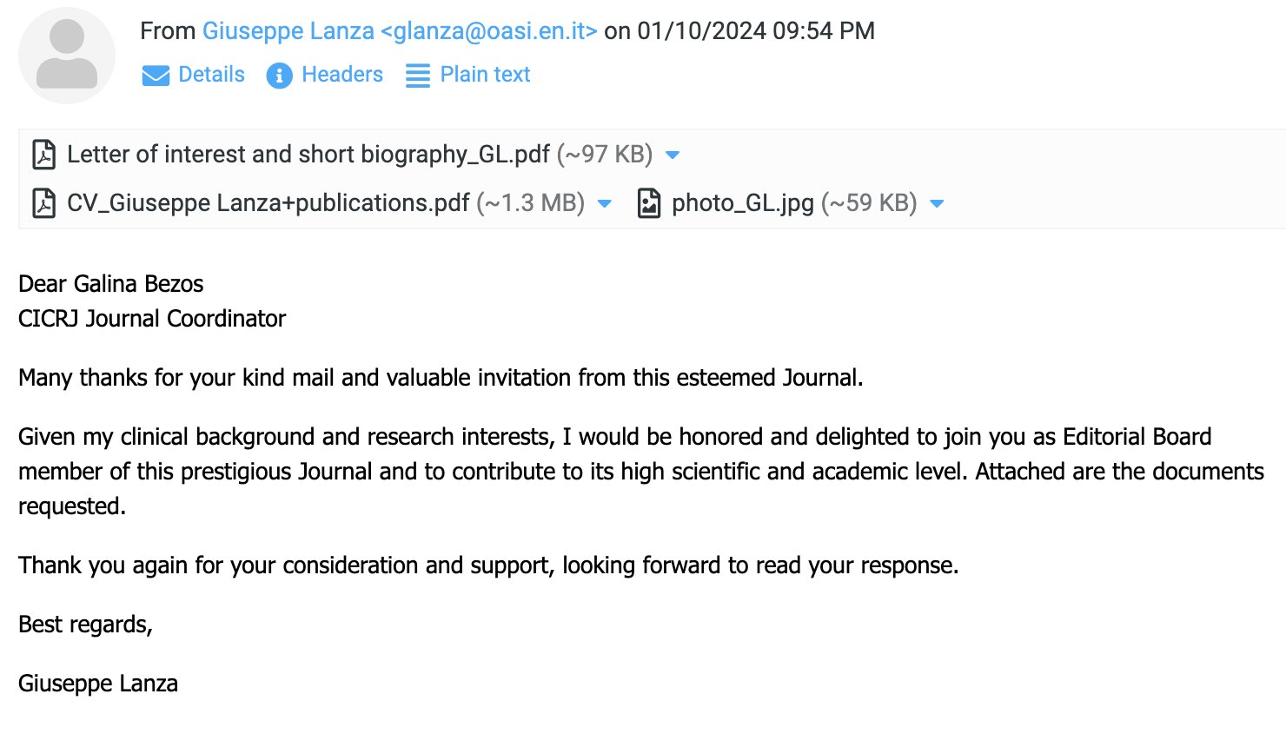Viewport: 1286px width, 747px height.
Task: Click the 01/10/2024 09:54 PM date text
Action: coord(756,31)
